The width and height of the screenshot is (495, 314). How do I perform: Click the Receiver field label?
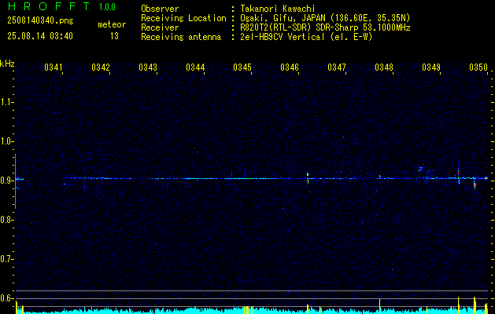pos(160,27)
